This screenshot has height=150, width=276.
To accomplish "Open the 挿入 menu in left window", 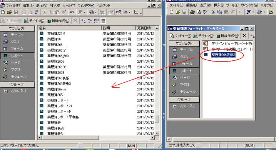I will (55, 5).
